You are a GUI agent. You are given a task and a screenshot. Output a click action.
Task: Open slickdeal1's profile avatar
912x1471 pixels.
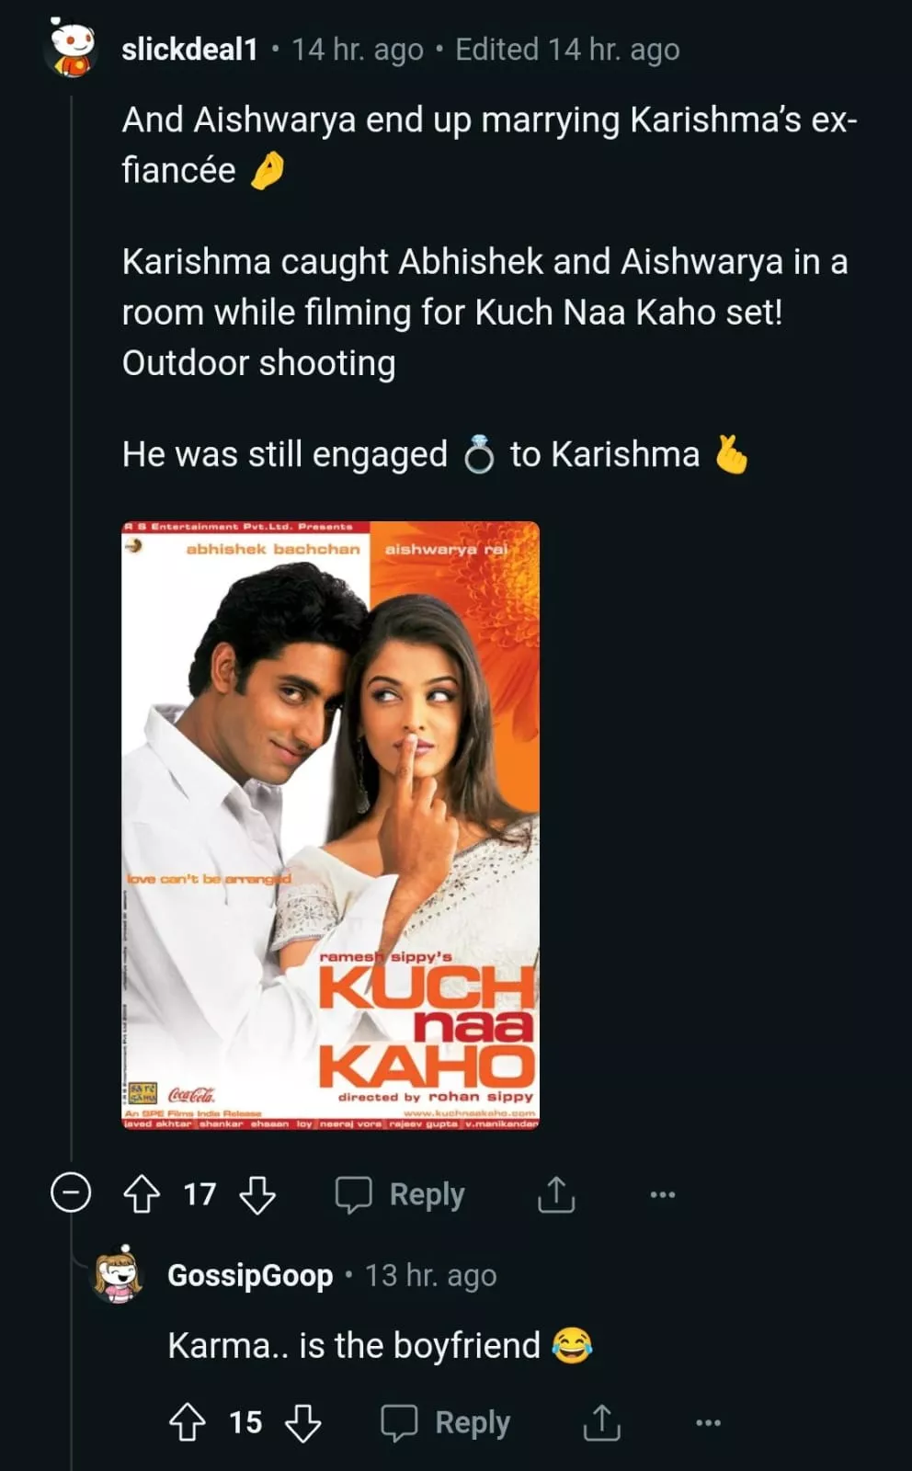point(73,49)
